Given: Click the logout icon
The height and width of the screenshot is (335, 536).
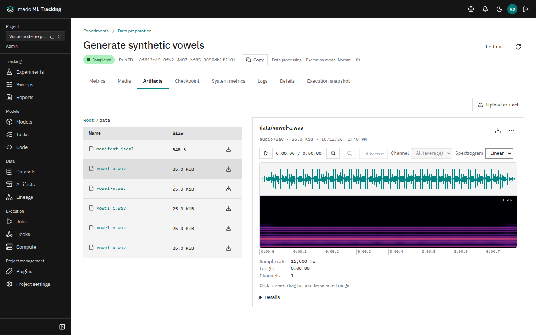Looking at the screenshot, I should (526, 9).
